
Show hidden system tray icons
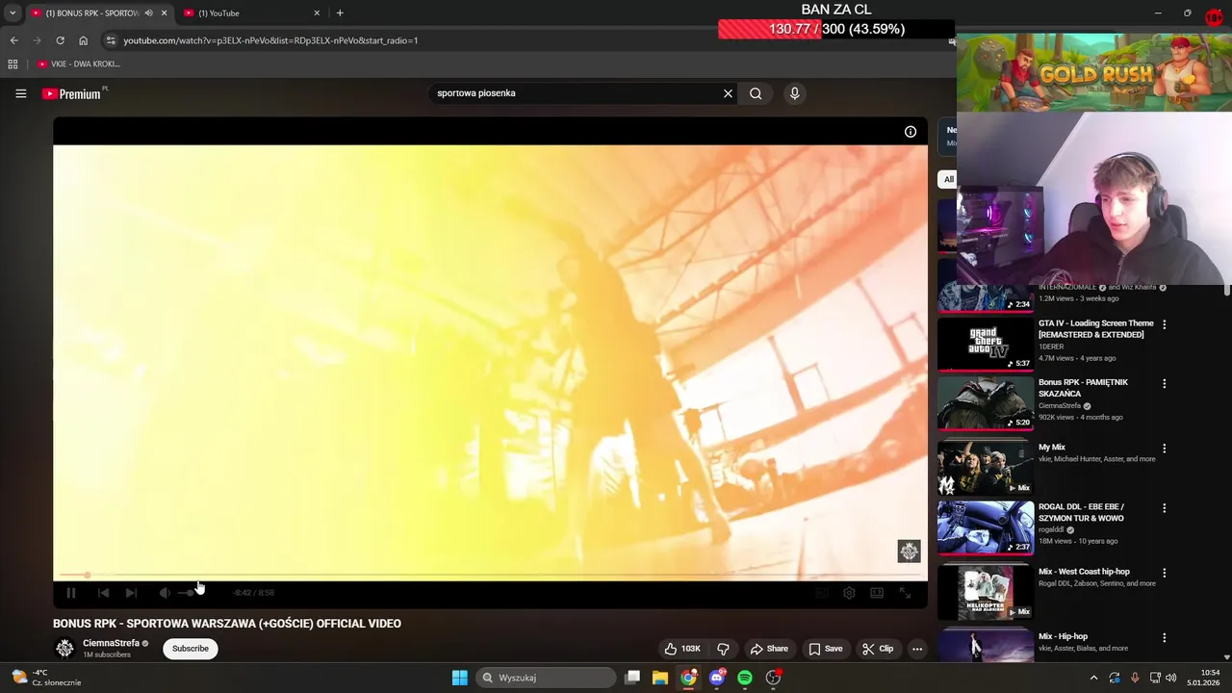click(x=1093, y=678)
